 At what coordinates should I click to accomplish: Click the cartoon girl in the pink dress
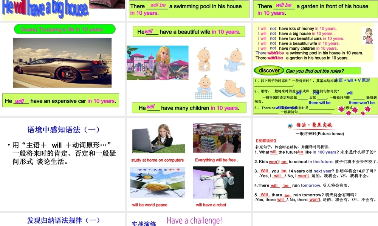click(x=368, y=36)
